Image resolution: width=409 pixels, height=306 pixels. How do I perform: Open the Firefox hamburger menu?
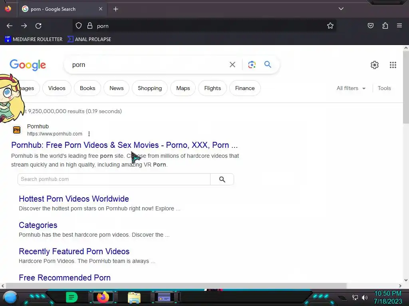[x=399, y=25]
